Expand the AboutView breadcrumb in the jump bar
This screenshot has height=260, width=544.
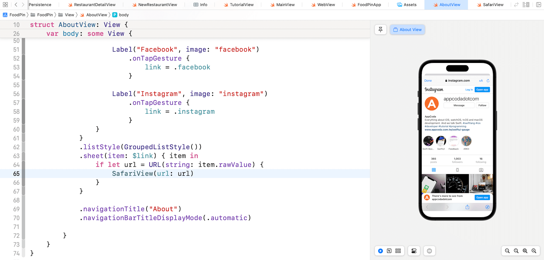96,15
